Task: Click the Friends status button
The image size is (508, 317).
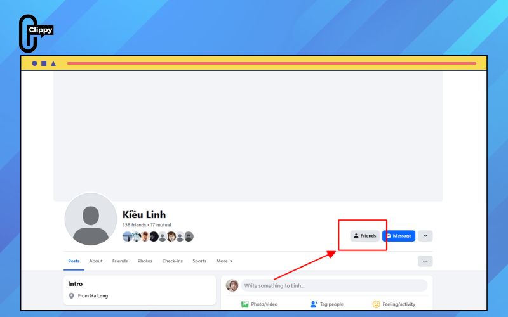Action: click(364, 236)
